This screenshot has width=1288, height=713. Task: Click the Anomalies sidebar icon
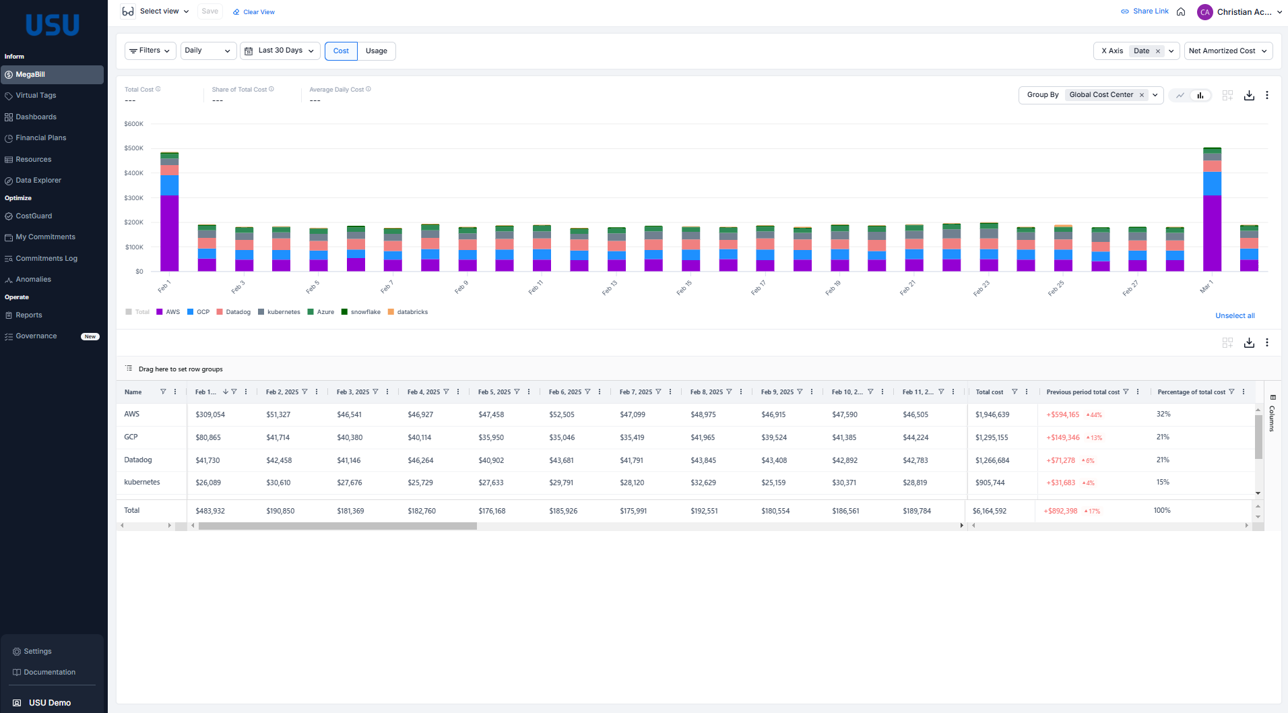9,280
